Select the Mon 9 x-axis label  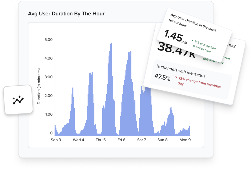coord(185,140)
